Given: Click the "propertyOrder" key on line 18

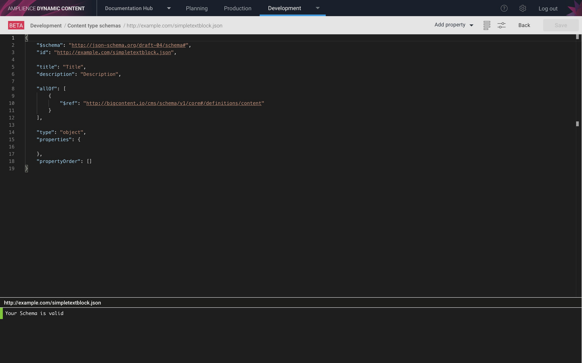Looking at the screenshot, I should [x=58, y=161].
